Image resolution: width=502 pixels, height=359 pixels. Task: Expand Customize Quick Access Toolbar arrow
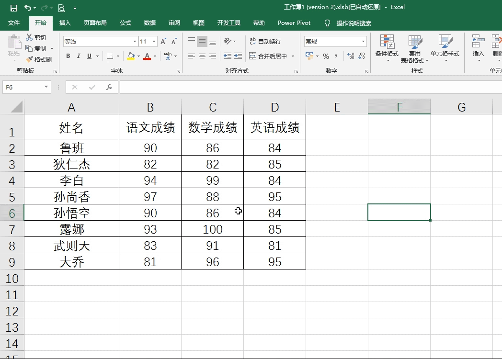pos(75,8)
